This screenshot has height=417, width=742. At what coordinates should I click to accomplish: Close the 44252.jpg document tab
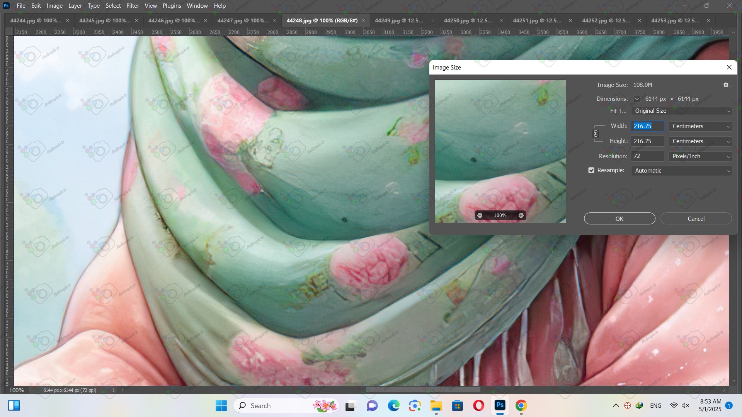pyautogui.click(x=640, y=20)
